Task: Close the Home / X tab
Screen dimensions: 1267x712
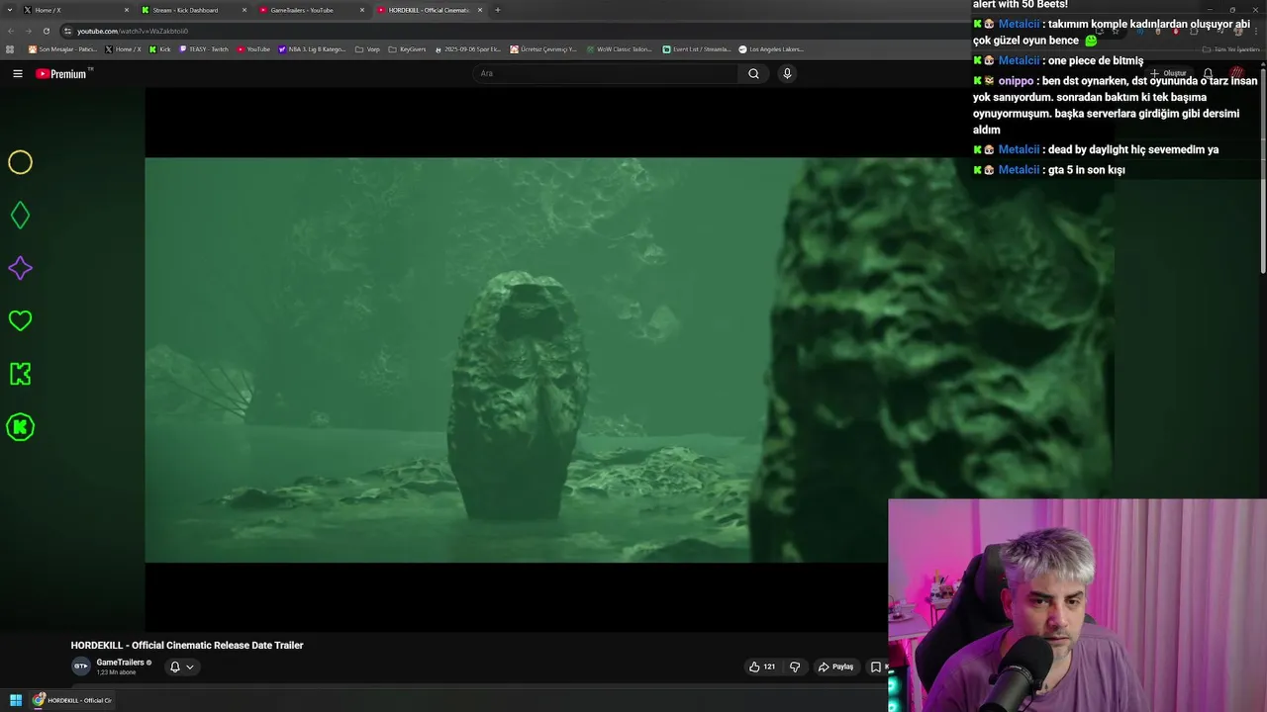Action: tap(127, 10)
